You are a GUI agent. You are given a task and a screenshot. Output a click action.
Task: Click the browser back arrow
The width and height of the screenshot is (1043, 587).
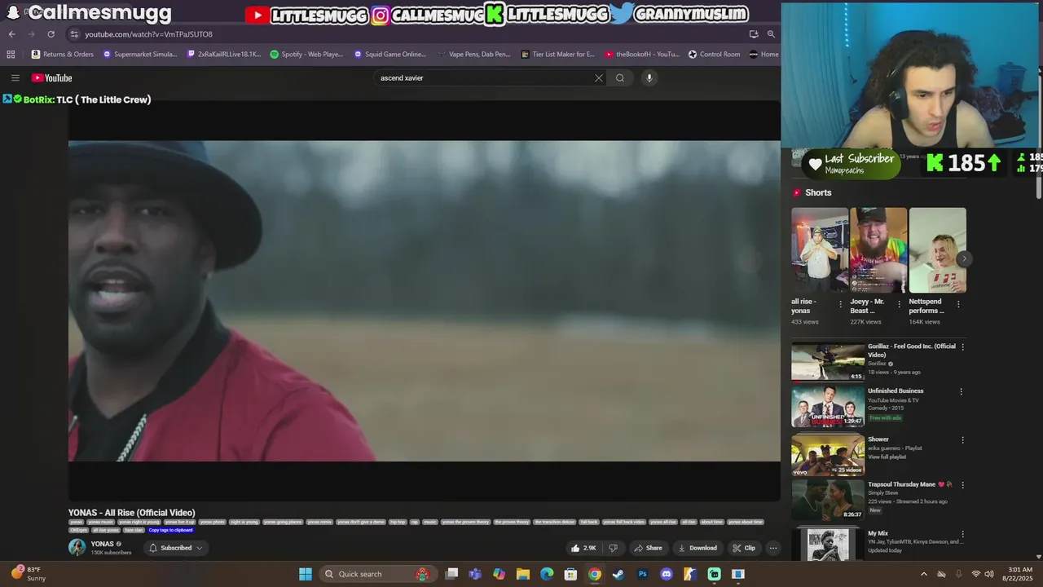pyautogui.click(x=11, y=34)
